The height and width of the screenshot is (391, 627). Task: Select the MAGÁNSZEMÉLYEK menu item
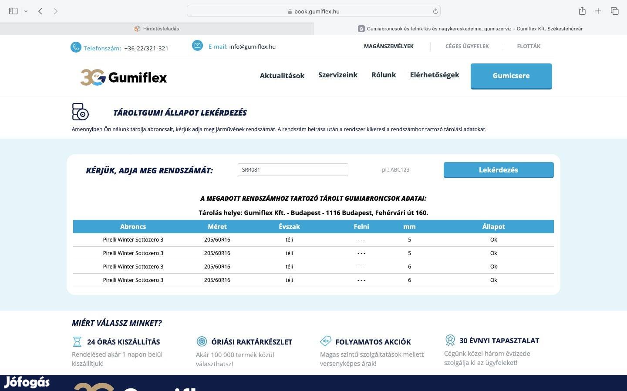click(389, 46)
